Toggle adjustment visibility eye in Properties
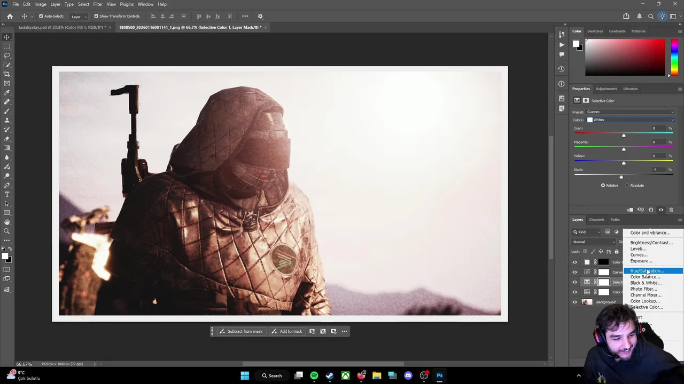Viewport: 684px width, 384px height. (x=660, y=210)
